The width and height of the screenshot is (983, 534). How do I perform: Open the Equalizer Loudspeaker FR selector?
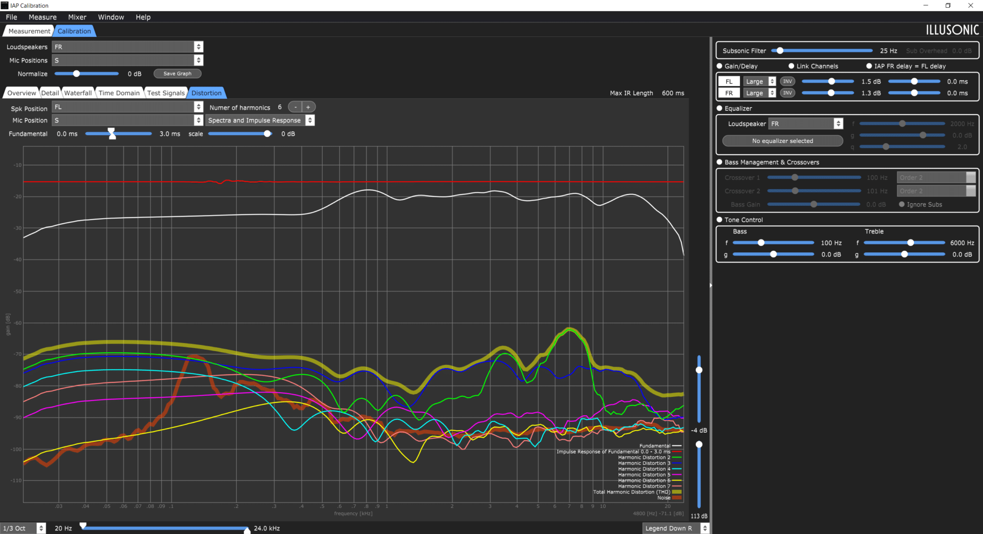[x=806, y=123]
